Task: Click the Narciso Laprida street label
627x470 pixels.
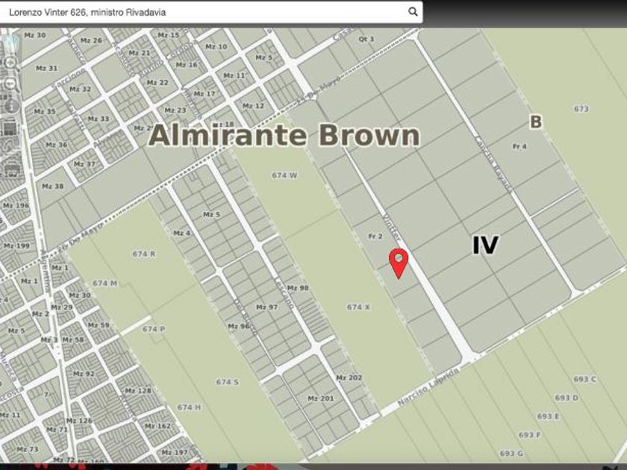Action: click(428, 387)
